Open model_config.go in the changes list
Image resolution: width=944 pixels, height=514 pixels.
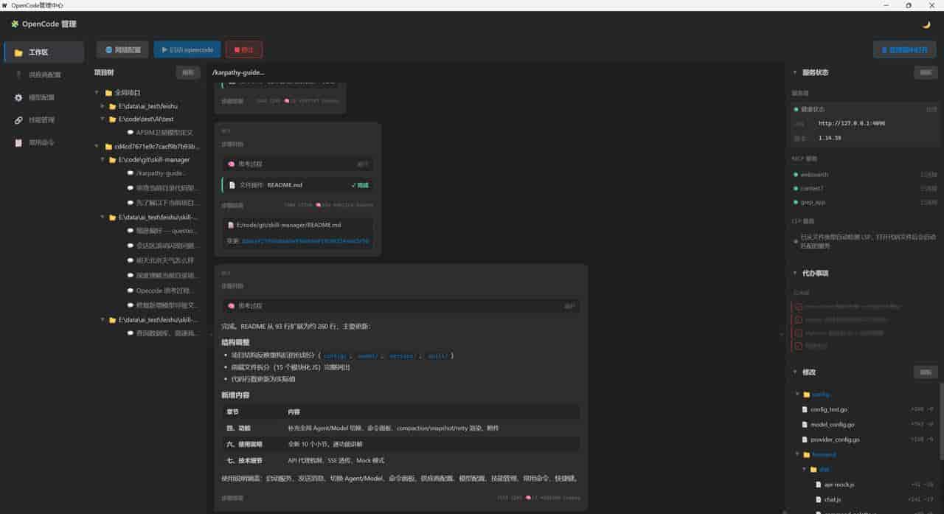833,424
